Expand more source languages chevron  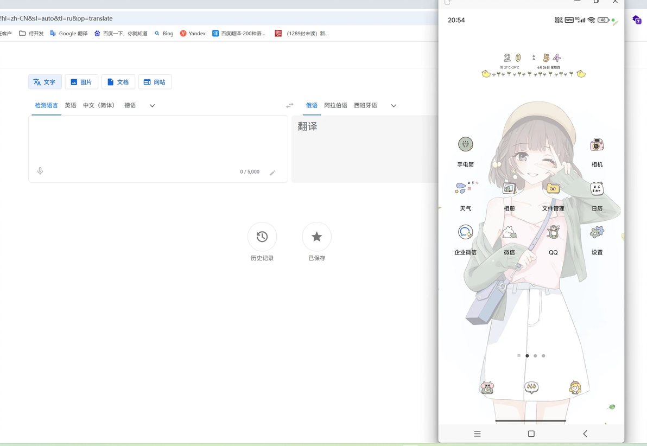click(153, 106)
